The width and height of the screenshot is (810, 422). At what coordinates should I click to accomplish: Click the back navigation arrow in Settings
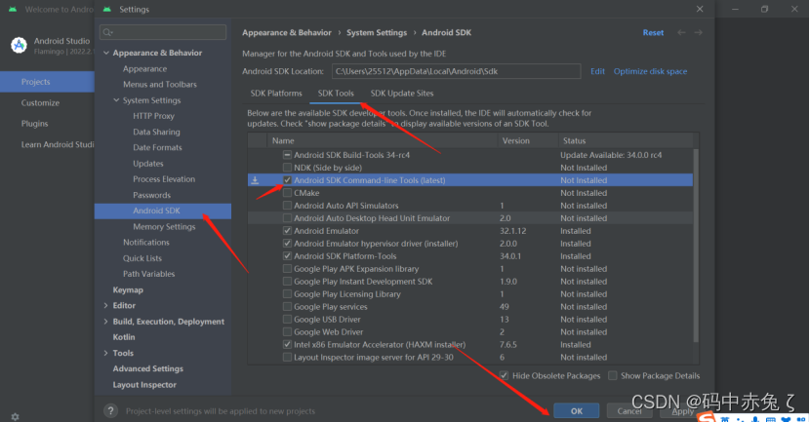point(681,32)
